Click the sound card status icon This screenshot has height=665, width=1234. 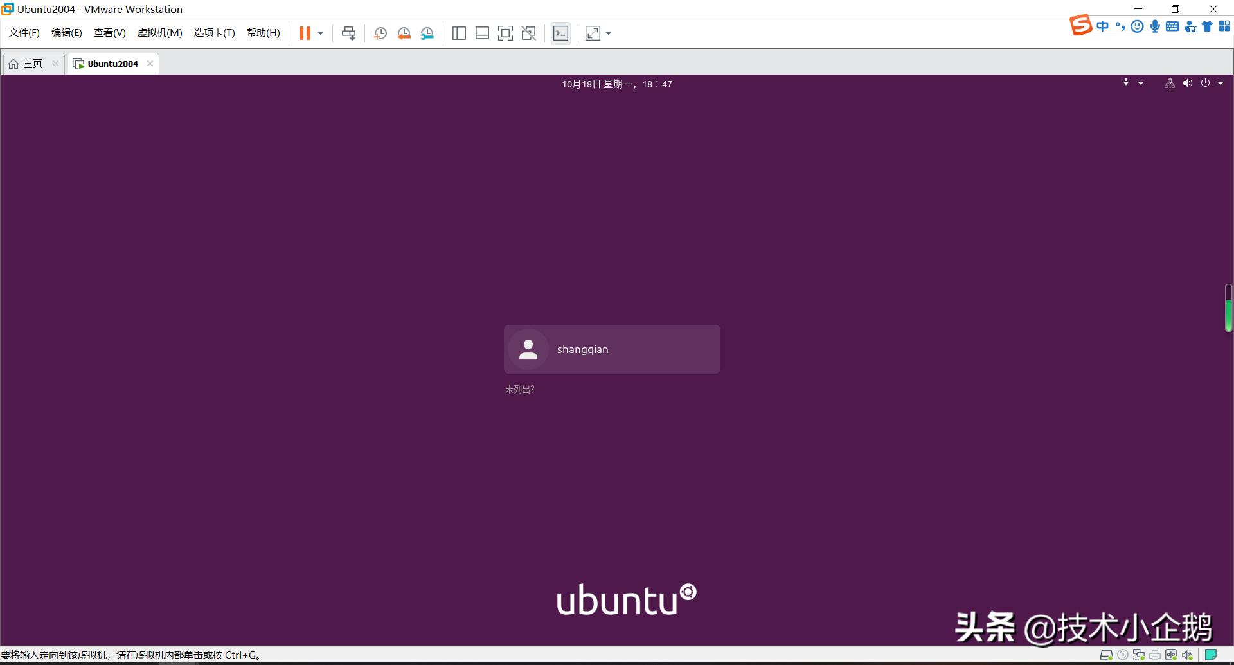[1186, 655]
